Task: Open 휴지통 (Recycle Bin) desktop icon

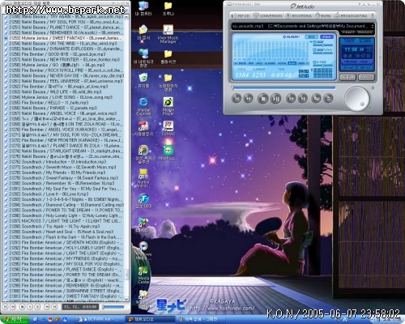Action: click(143, 80)
